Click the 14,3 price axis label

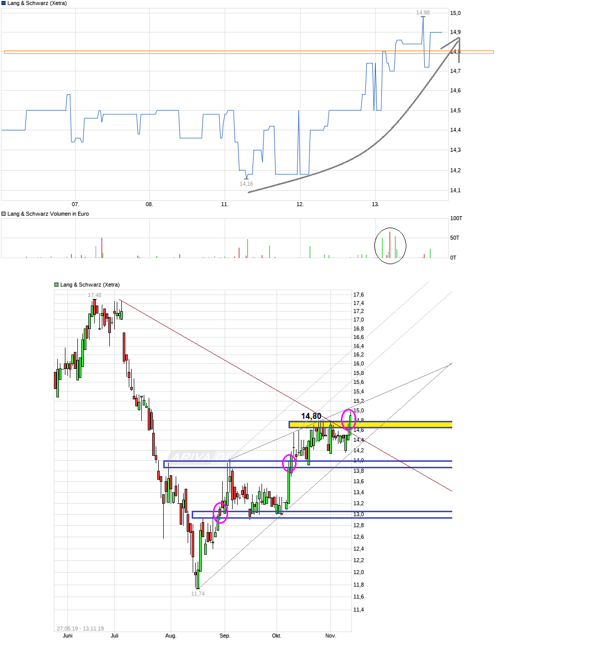pyautogui.click(x=455, y=150)
